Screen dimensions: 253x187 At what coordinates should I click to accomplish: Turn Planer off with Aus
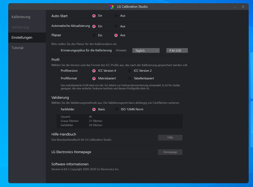(116, 35)
